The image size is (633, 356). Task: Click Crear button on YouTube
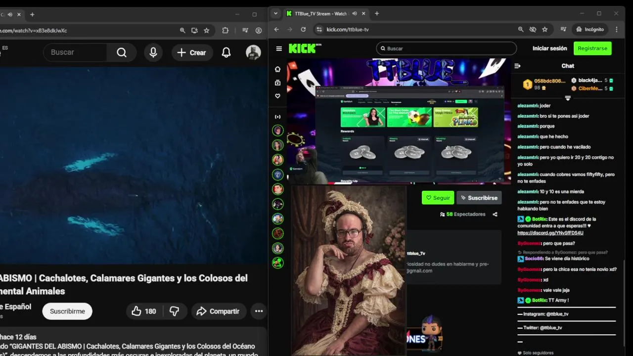192,52
